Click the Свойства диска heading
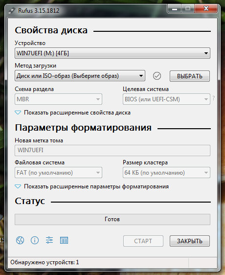 51,30
